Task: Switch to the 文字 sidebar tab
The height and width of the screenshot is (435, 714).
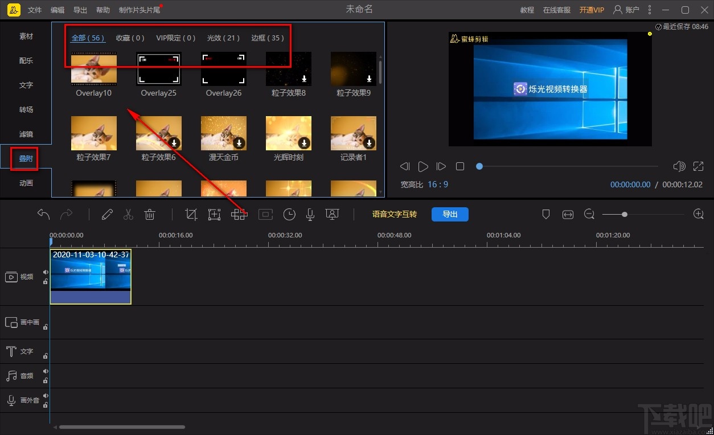Action: pos(26,85)
